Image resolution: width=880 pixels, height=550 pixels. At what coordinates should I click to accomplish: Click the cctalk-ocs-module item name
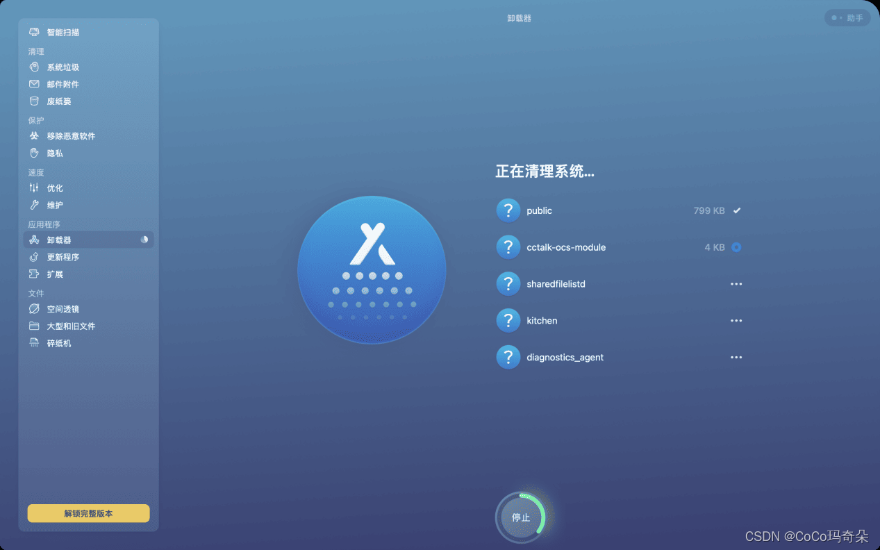(x=566, y=247)
